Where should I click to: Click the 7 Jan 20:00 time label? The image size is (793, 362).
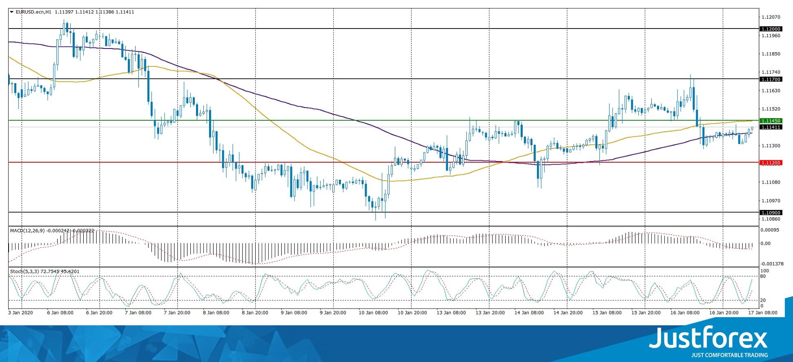[177, 313]
